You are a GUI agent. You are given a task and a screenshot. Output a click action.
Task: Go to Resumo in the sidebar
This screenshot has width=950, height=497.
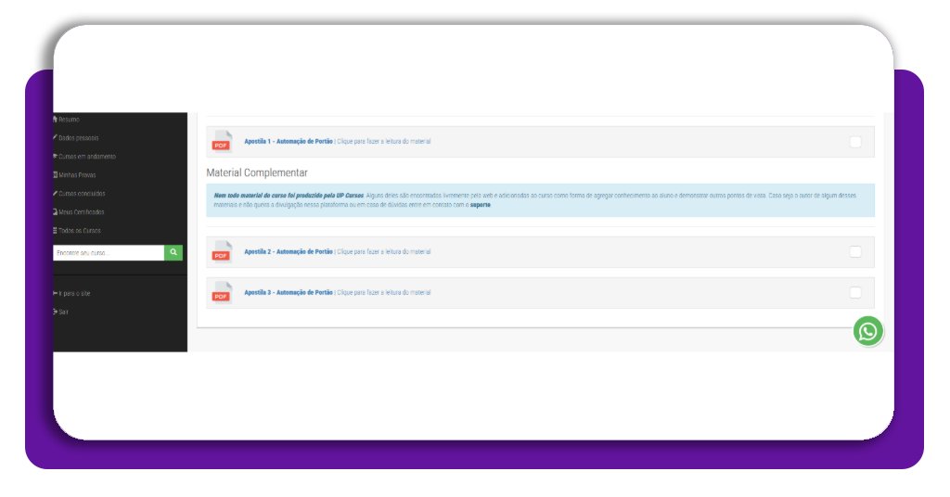pyautogui.click(x=69, y=120)
